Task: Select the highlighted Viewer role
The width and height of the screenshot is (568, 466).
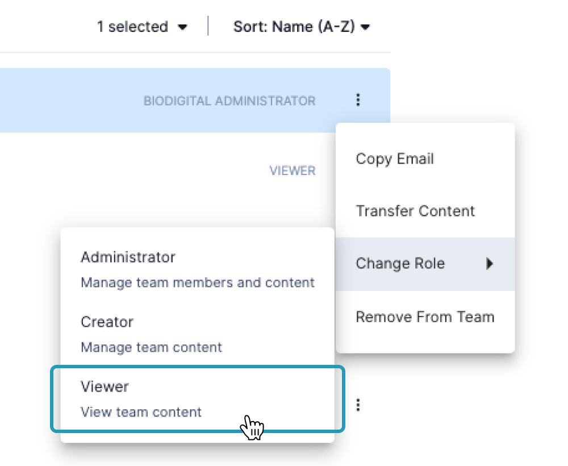Action: click(105, 387)
